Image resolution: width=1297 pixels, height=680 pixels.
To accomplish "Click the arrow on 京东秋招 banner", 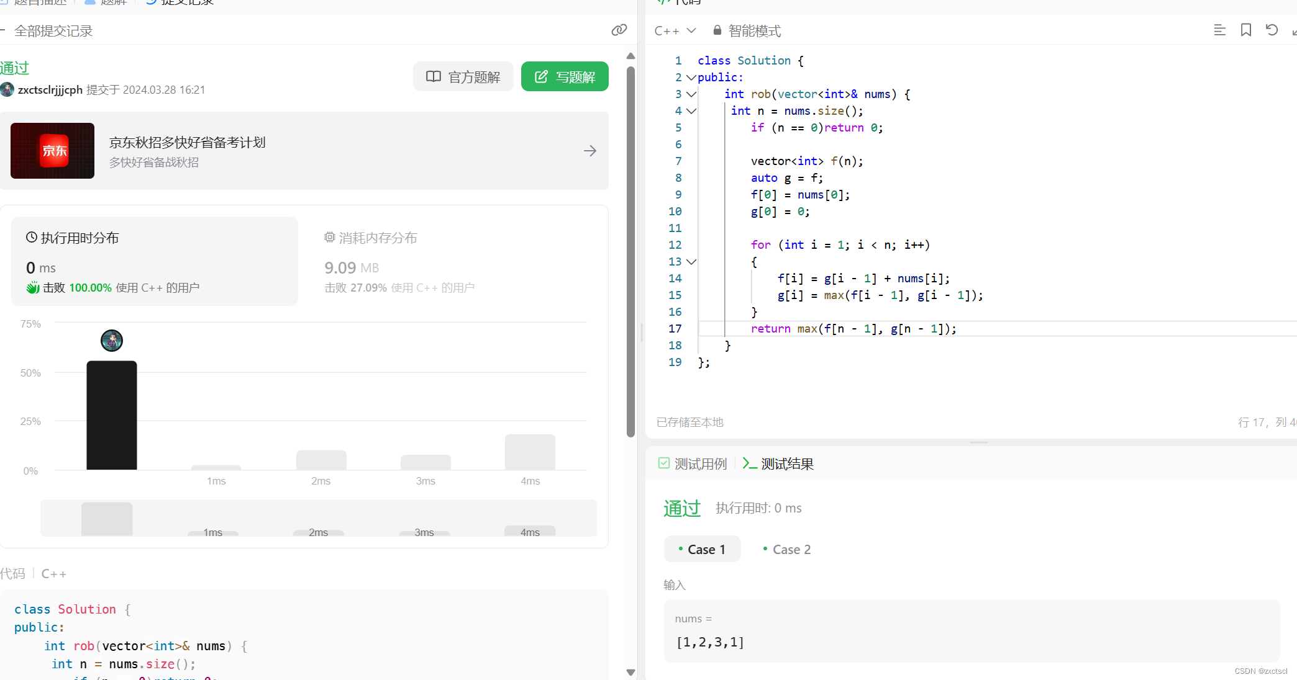I will (590, 151).
